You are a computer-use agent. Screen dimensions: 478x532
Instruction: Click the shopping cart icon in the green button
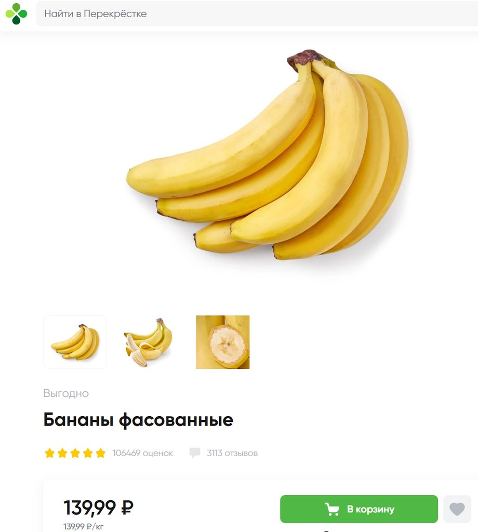click(x=332, y=509)
